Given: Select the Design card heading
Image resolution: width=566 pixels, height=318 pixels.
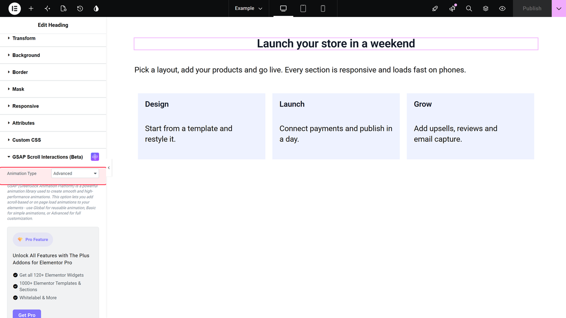Looking at the screenshot, I should 157,104.
